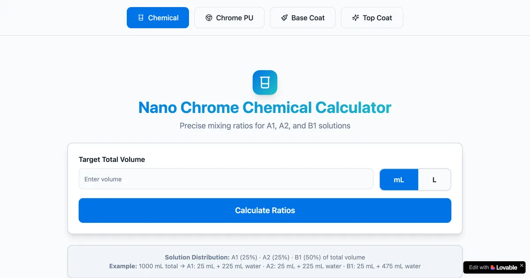Open the Chrome PU calculator tab

point(229,18)
